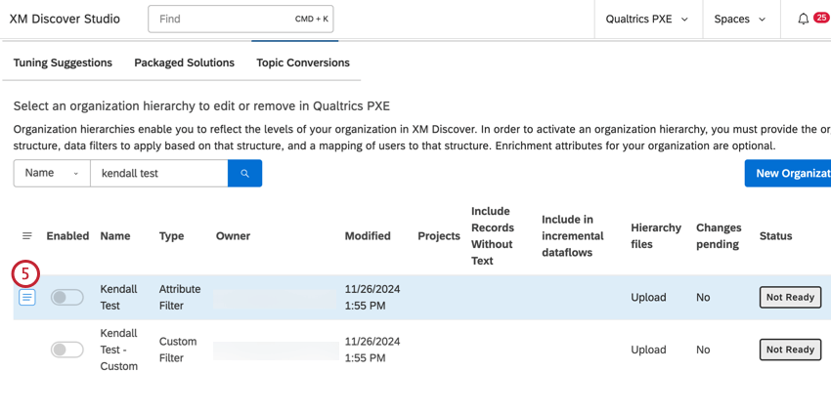Click the blue search magnifier button
This screenshot has height=413, width=831.
click(244, 174)
